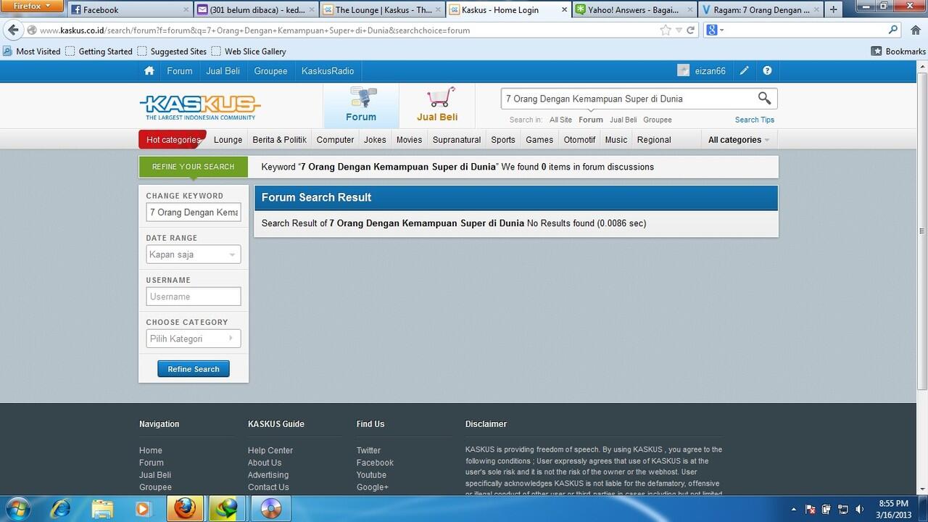The image size is (928, 522).
Task: Switch to the Facebook tab
Action: tap(130, 10)
